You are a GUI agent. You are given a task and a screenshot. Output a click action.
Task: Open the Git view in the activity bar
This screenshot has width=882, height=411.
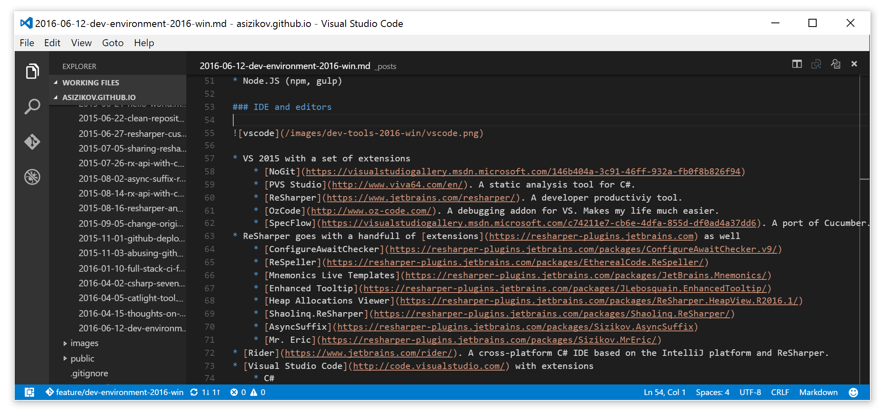tap(33, 142)
